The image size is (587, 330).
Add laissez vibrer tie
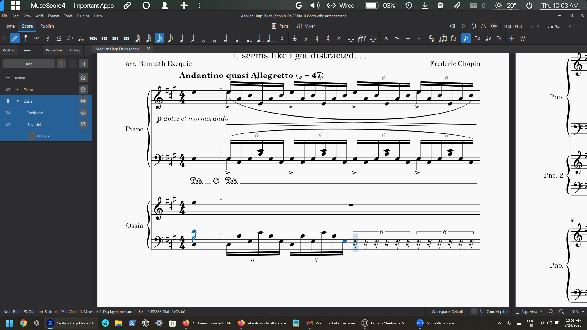pyautogui.click(x=373, y=39)
